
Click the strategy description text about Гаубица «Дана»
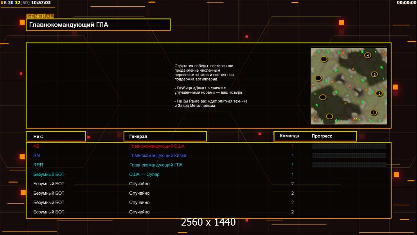[x=209, y=90]
